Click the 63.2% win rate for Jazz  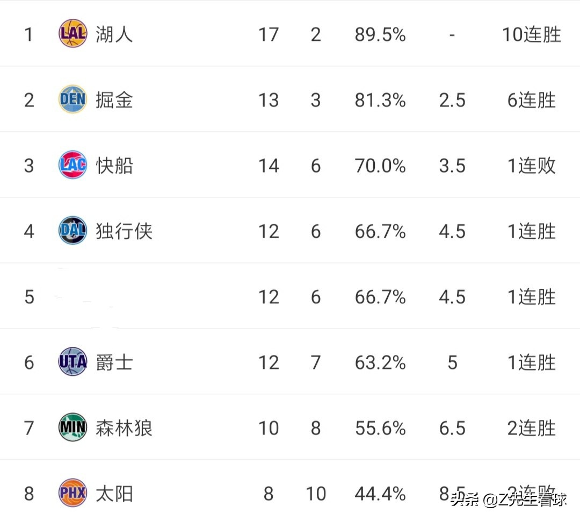[380, 362]
